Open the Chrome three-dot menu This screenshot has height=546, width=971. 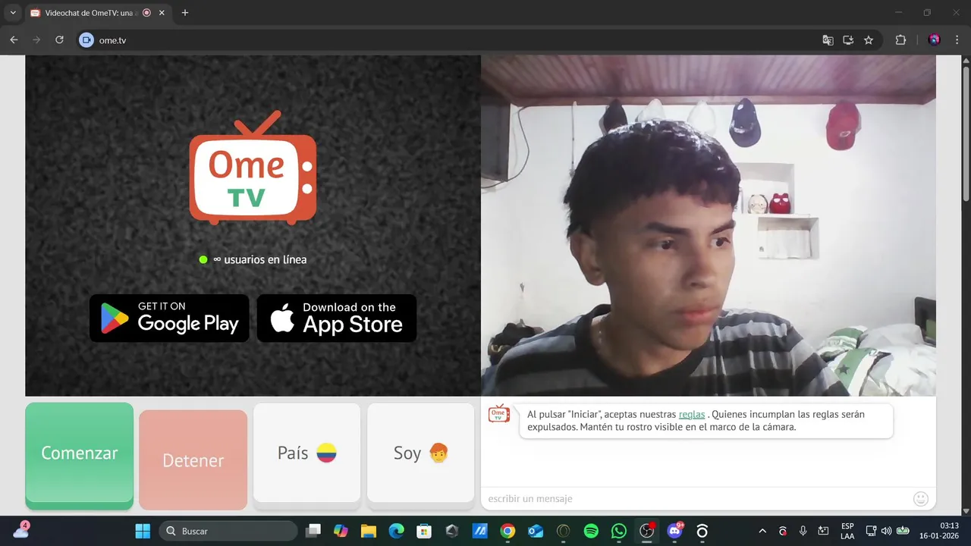point(957,40)
